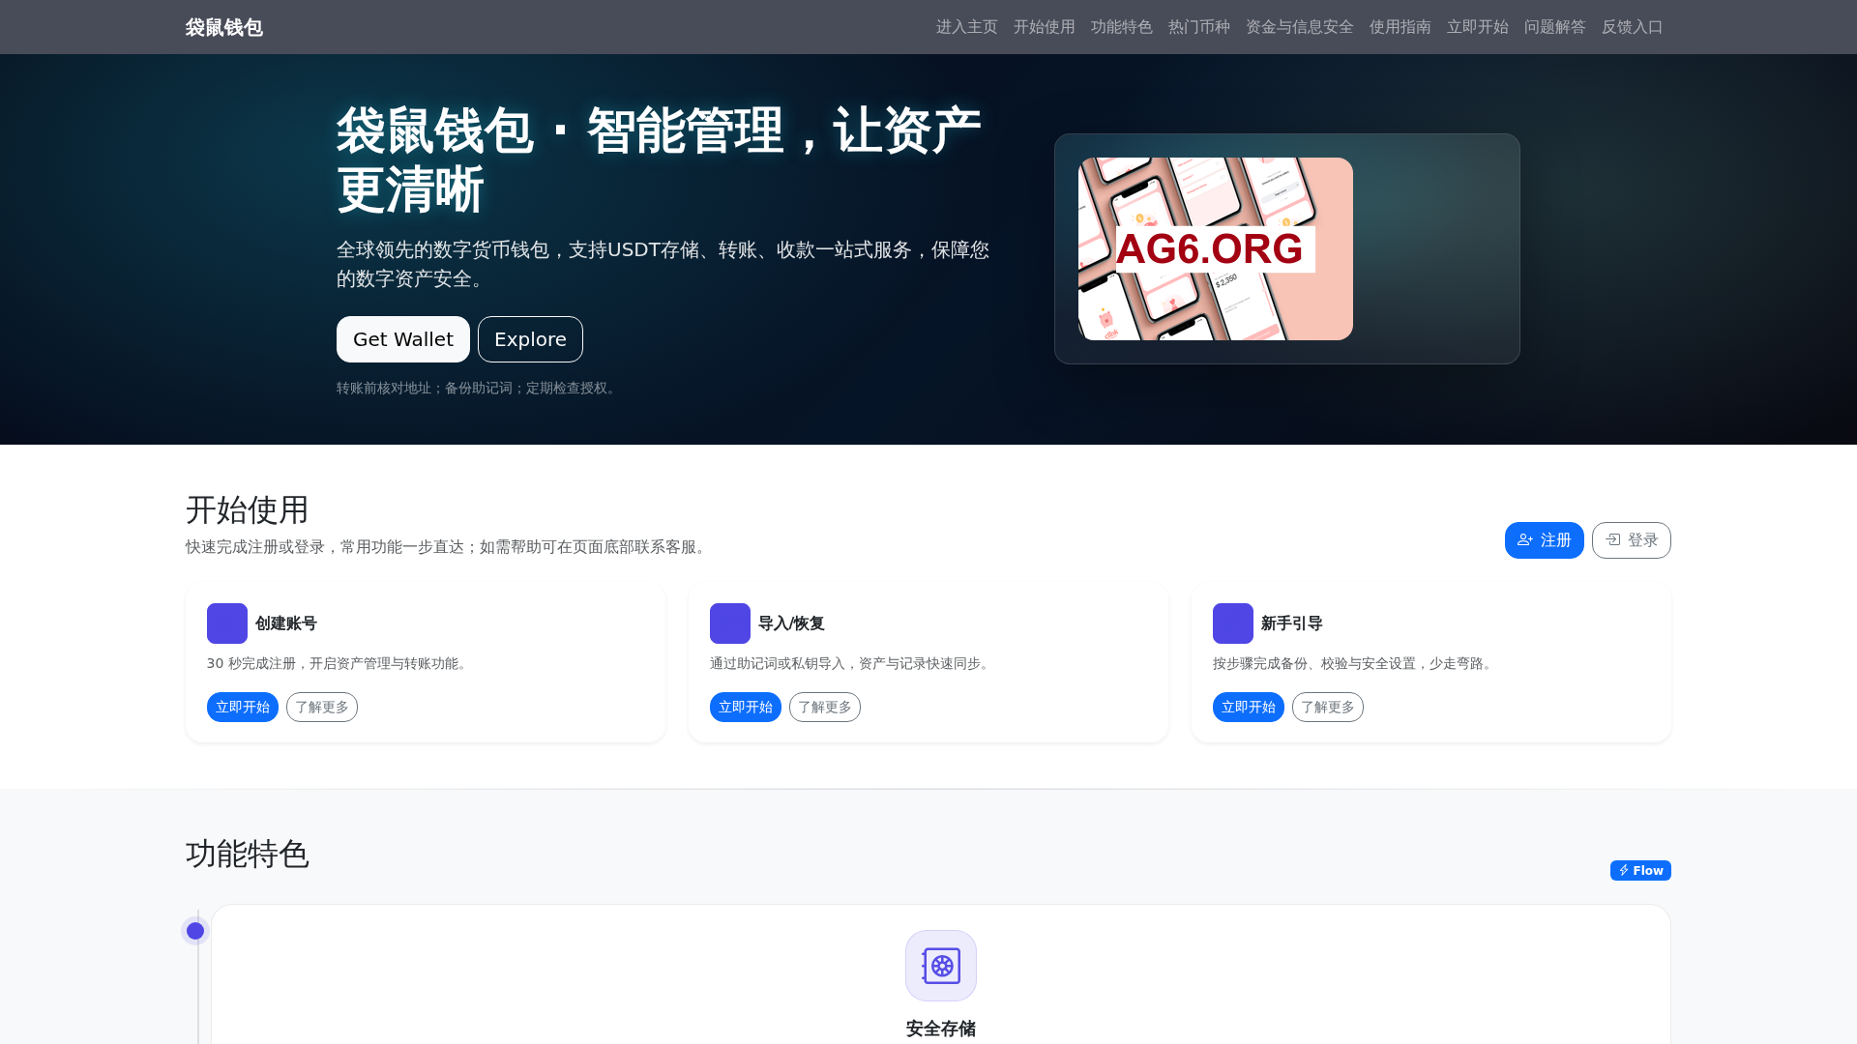Image resolution: width=1857 pixels, height=1044 pixels.
Task: Select 使用指南 in the navbar
Action: click(x=1400, y=27)
